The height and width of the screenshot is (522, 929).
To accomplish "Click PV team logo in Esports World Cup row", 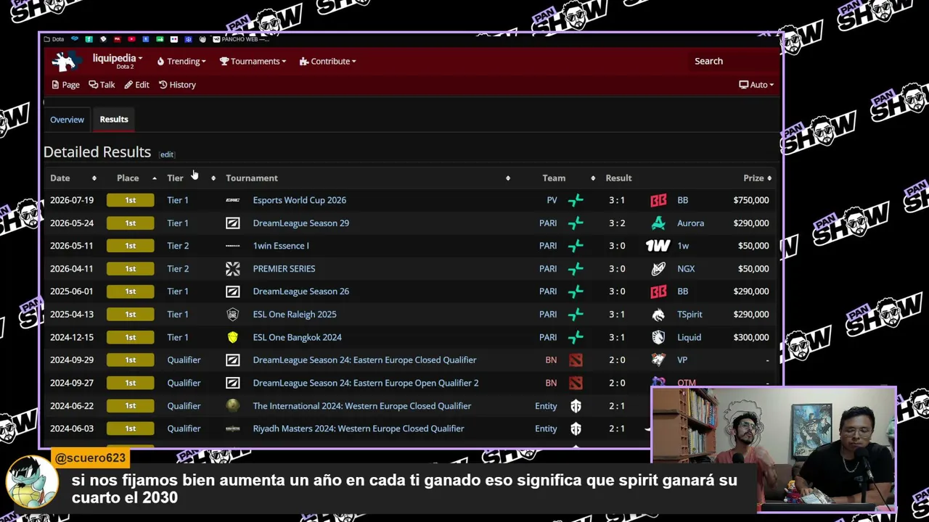I will click(x=576, y=200).
